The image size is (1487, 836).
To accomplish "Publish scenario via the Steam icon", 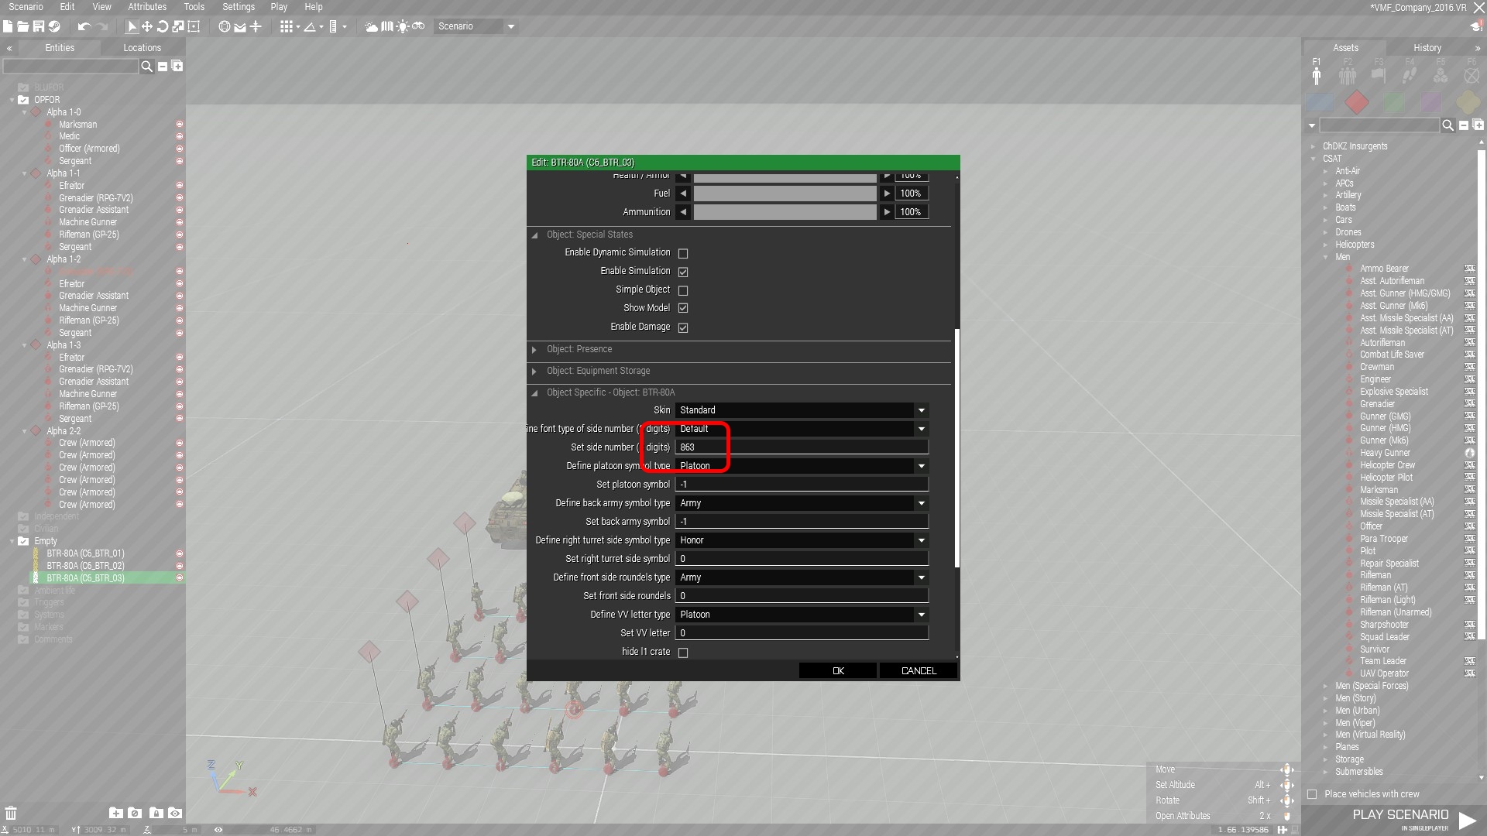I will click(54, 26).
